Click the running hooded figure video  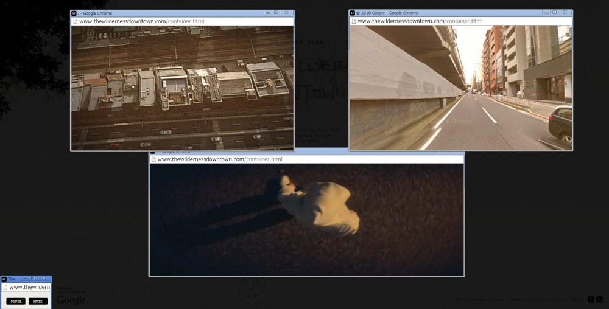(307, 220)
